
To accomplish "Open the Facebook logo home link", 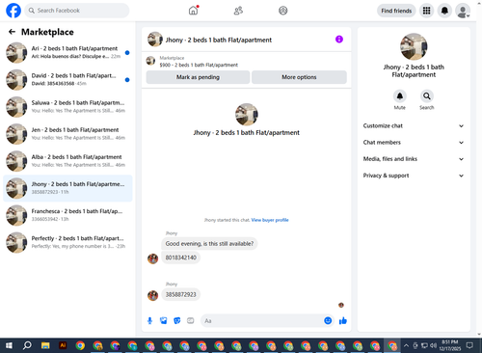I will coord(13,11).
